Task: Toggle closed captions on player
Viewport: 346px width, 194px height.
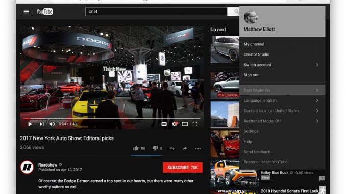Action: [x=164, y=124]
